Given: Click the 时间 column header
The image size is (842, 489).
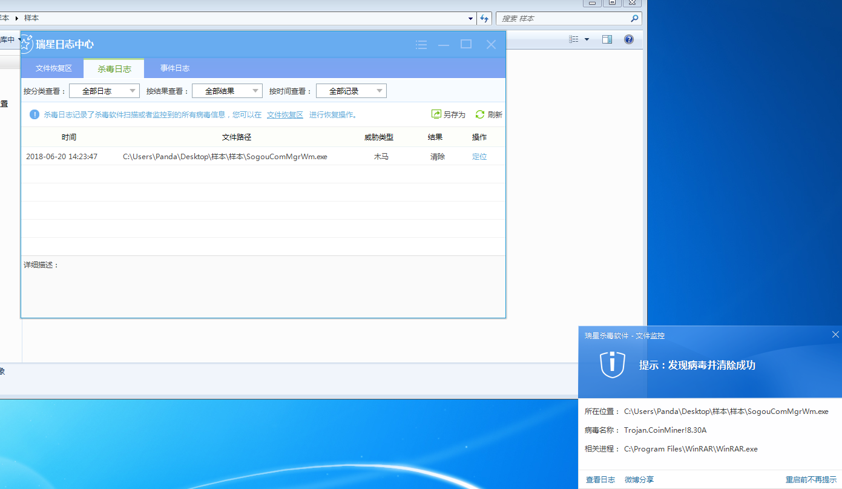Looking at the screenshot, I should tap(69, 137).
